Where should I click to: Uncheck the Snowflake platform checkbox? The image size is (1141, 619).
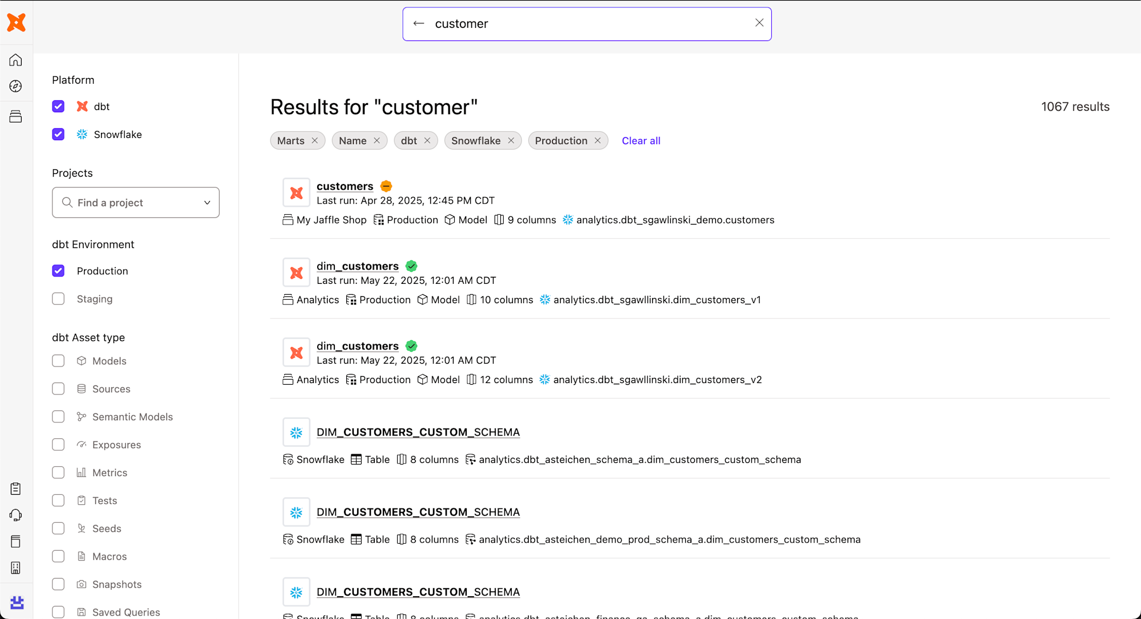click(x=58, y=135)
